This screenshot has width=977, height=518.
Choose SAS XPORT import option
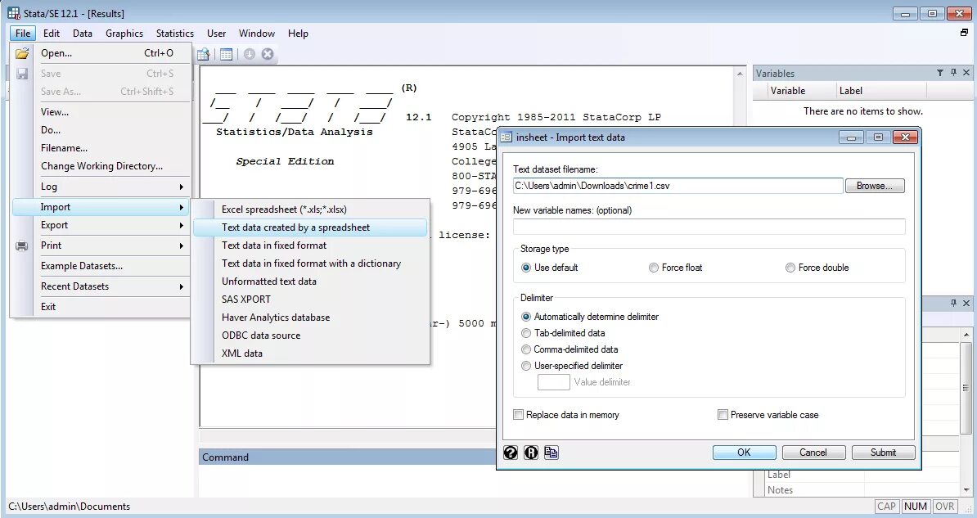310,300
